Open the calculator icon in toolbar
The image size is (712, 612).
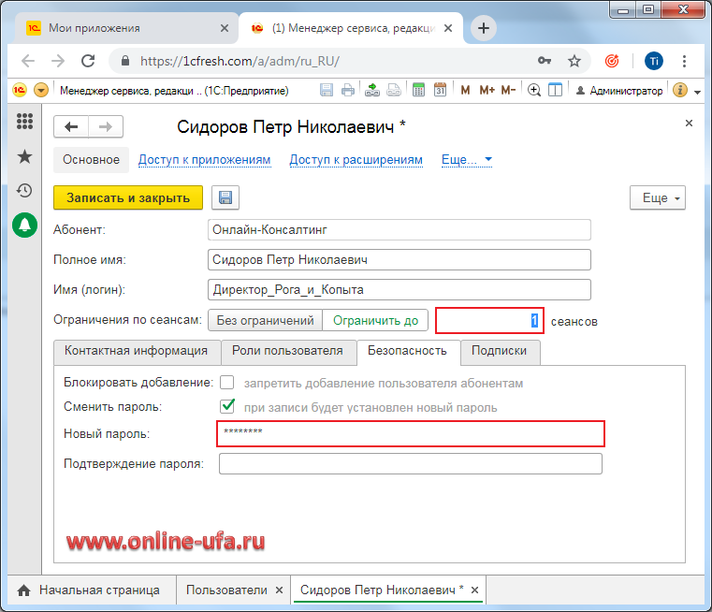[x=418, y=91]
